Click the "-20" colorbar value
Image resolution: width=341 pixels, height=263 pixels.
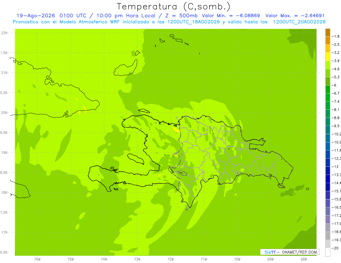tap(335, 248)
